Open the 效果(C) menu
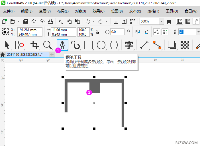Image resolution: width=200 pixels, height=146 pixels. click(x=99, y=11)
